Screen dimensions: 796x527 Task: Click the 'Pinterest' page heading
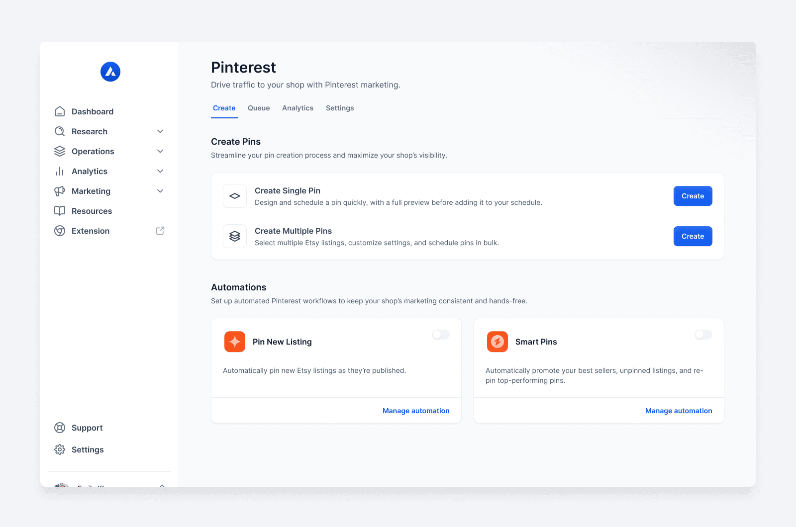[x=243, y=67]
